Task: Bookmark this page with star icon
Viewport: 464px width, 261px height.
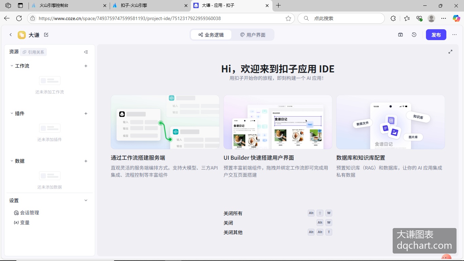Action: pos(288,18)
